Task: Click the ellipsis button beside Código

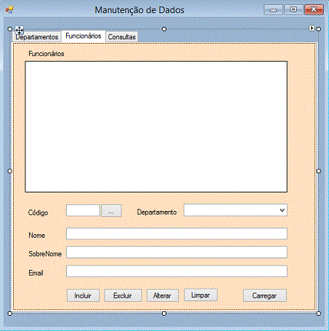Action: click(111, 210)
